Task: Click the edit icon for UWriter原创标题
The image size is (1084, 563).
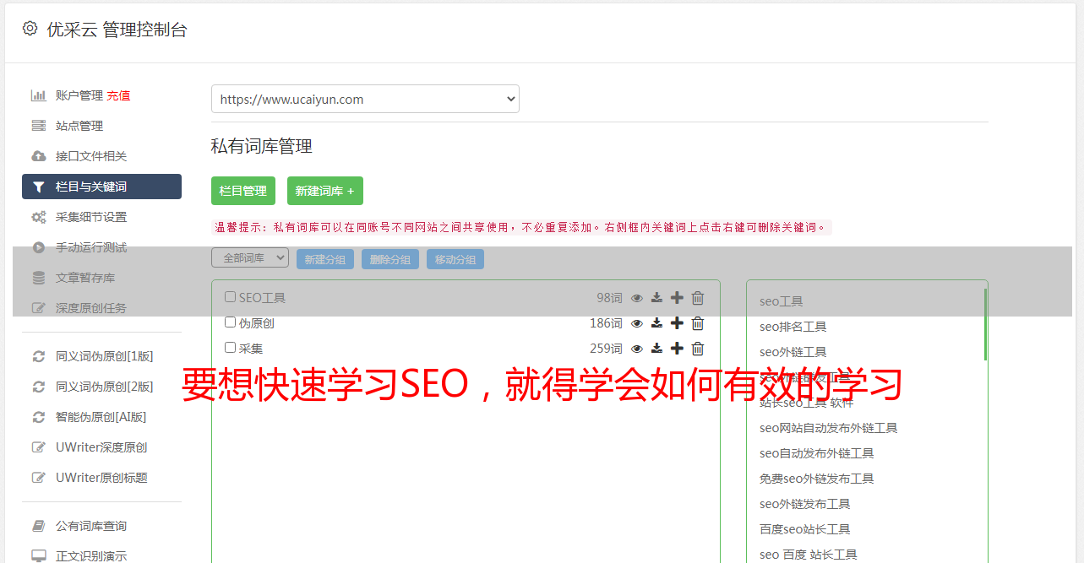Action: click(39, 478)
